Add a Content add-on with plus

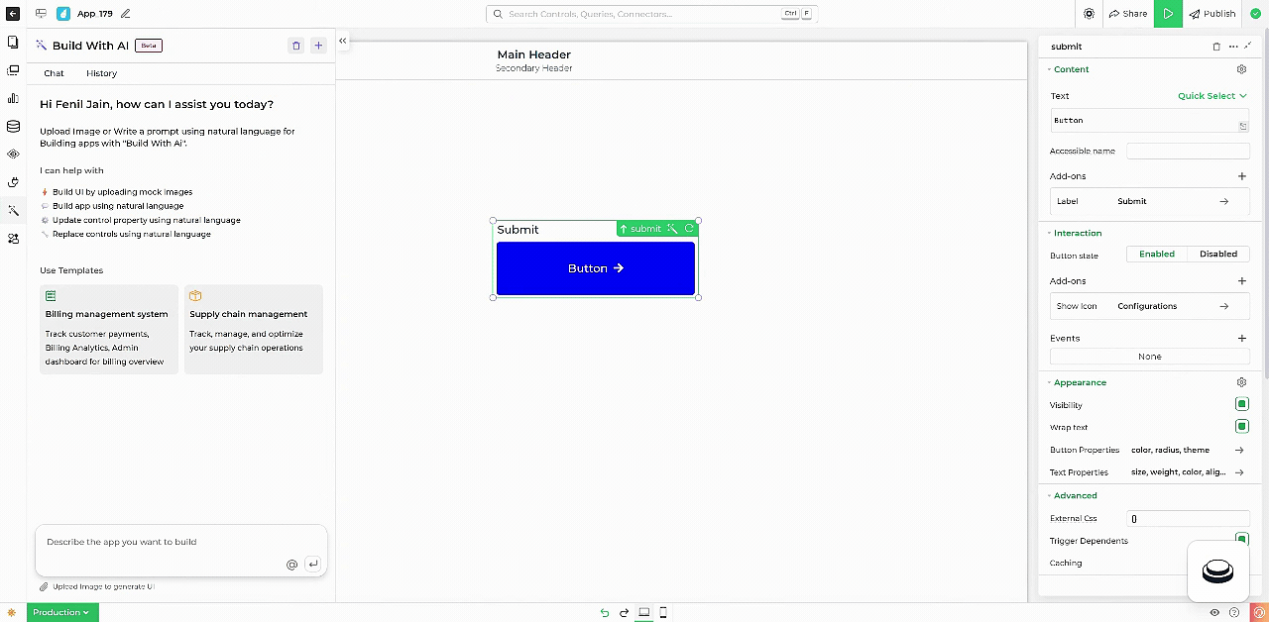(x=1241, y=176)
